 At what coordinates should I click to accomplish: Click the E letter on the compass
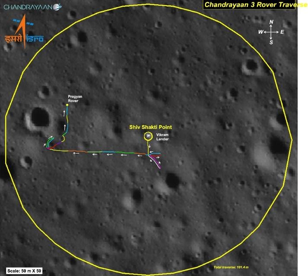[x=282, y=32]
